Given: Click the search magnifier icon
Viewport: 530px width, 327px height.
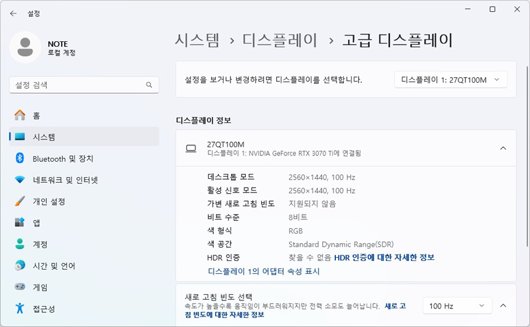Looking at the screenshot, I should tap(149, 85).
